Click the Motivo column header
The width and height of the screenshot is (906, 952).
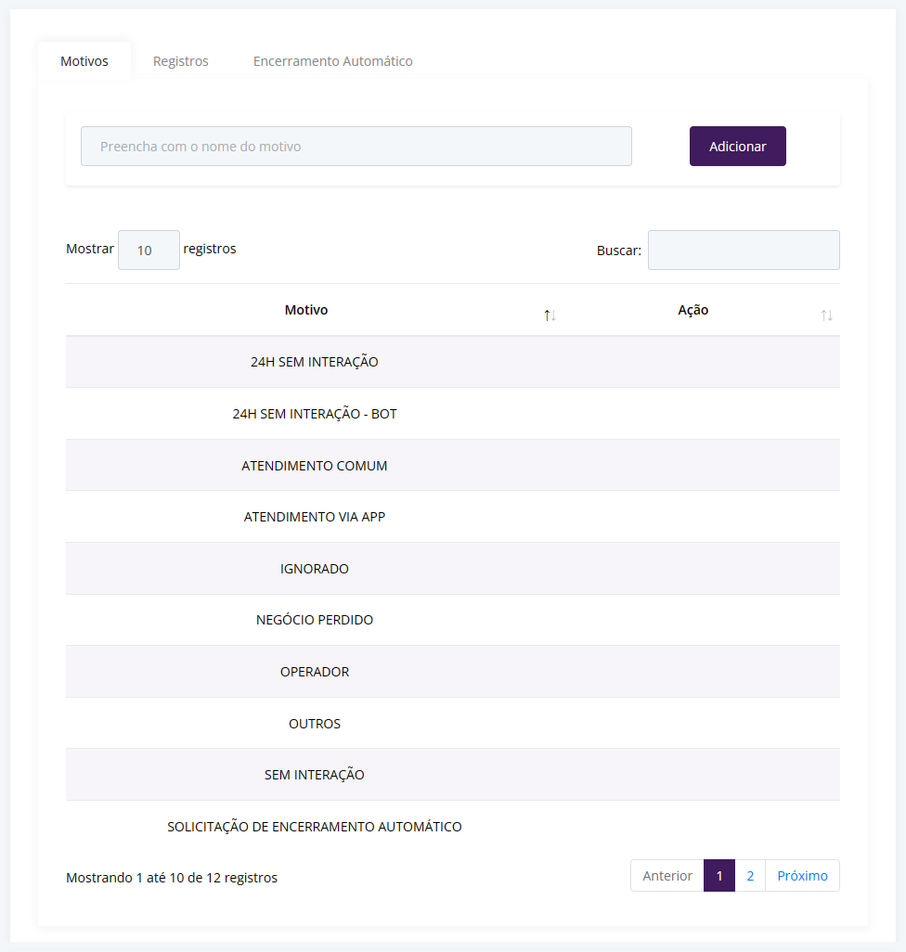click(306, 310)
